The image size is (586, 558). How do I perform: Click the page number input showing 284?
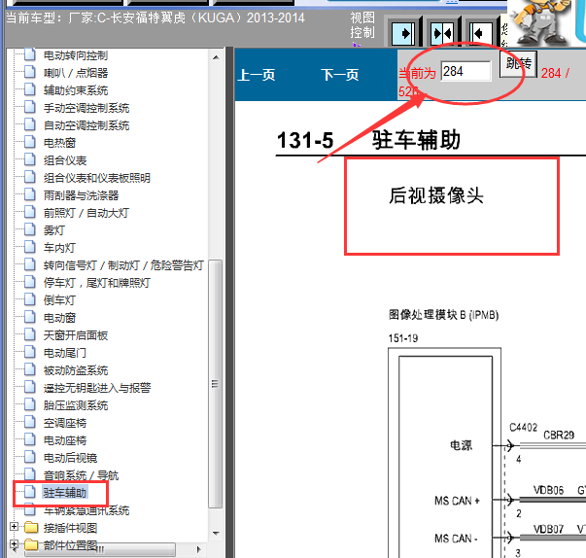tap(465, 71)
